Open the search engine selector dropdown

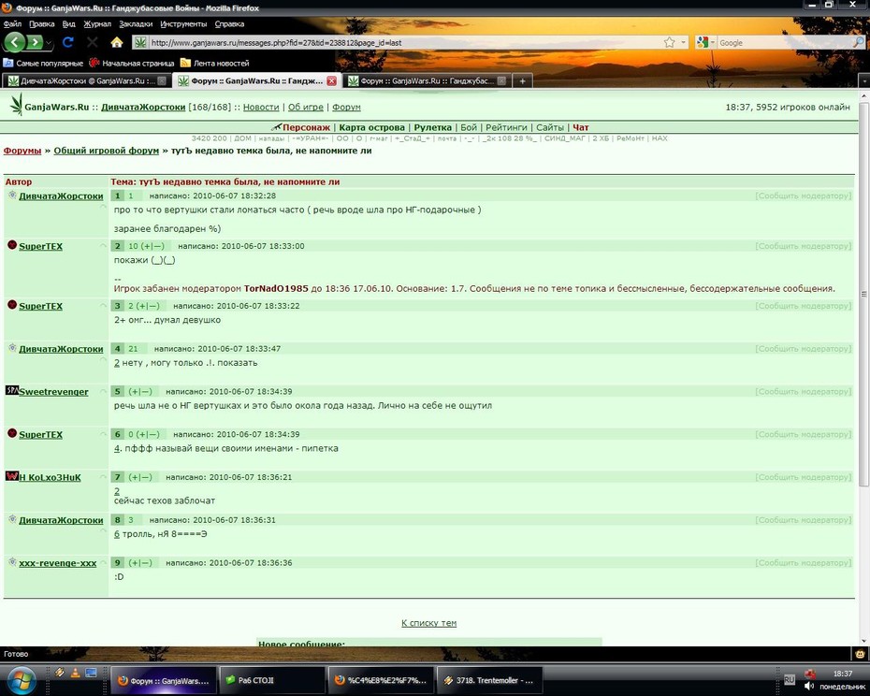(x=704, y=42)
